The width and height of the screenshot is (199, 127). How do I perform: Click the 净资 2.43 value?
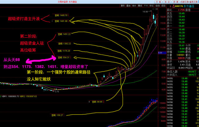point(182,65)
